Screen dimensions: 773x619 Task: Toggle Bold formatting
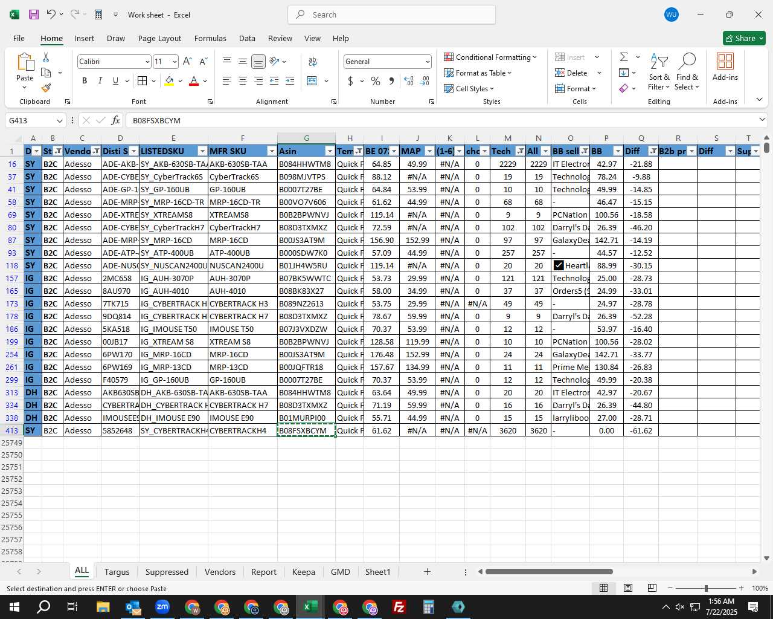pos(85,81)
